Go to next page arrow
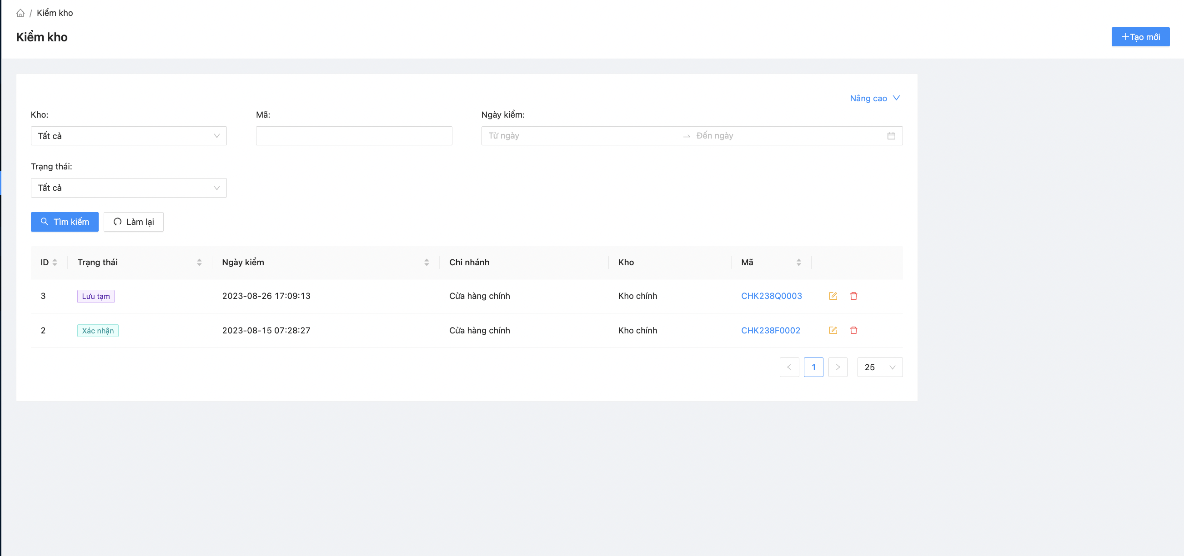Viewport: 1184px width, 556px height. tap(838, 367)
